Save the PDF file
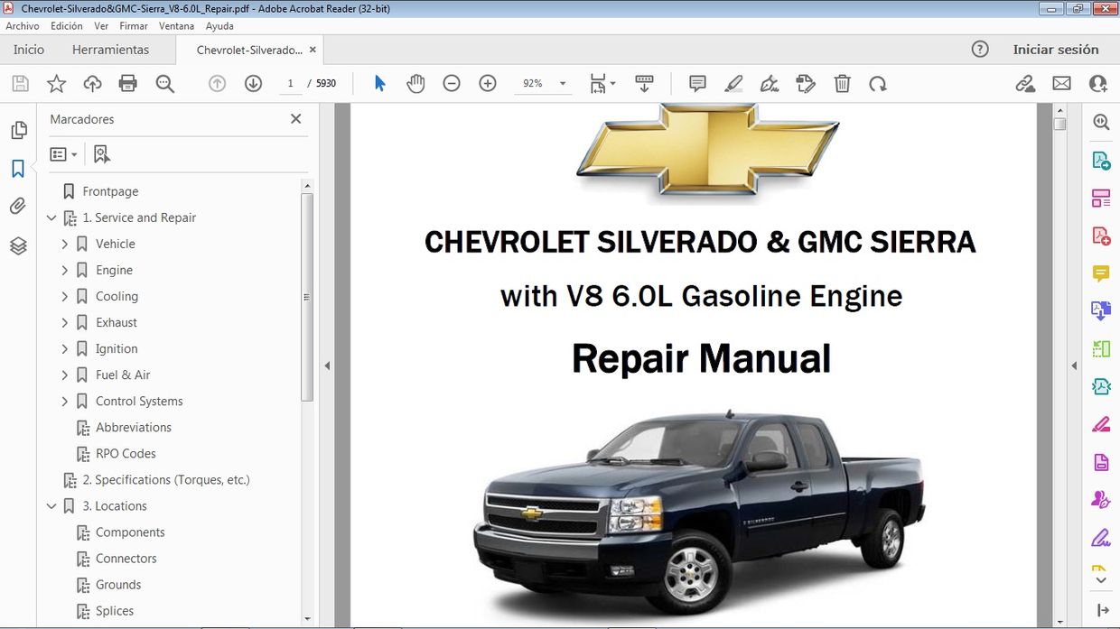The image size is (1120, 629). (19, 83)
